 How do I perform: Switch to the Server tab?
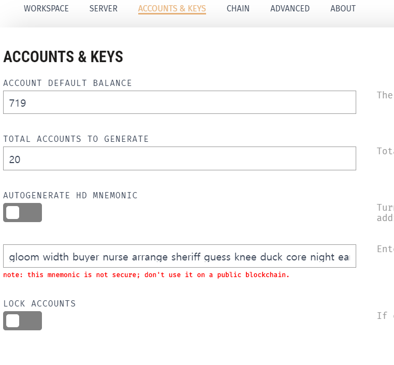click(x=103, y=8)
